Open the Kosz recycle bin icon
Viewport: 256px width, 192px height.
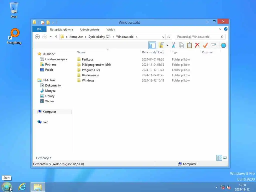pos(14,10)
